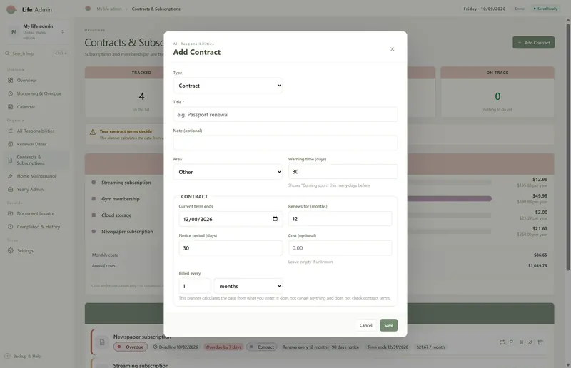Click the edit pencil on Newspaper subscription row
This screenshot has width=571, height=368.
click(x=530, y=342)
